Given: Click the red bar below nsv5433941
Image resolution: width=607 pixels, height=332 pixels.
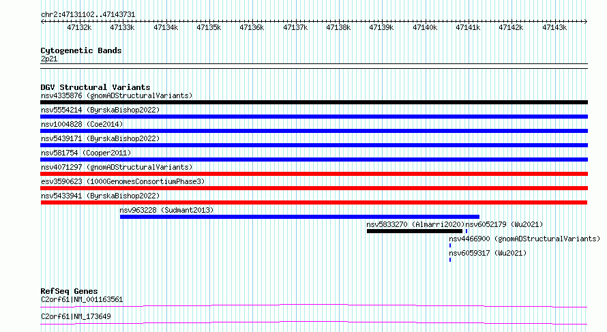Looking at the screenshot, I should 314,202.
